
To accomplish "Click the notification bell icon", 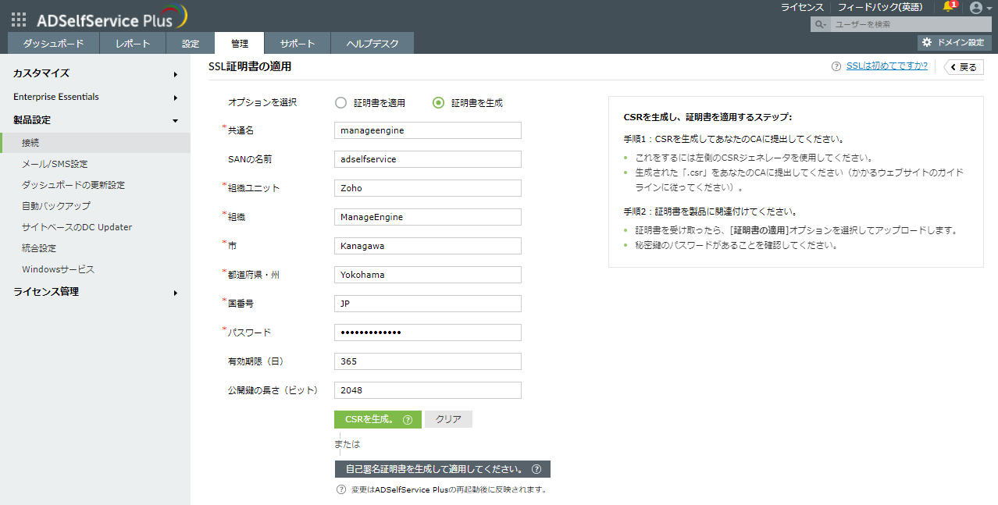I will click(949, 8).
